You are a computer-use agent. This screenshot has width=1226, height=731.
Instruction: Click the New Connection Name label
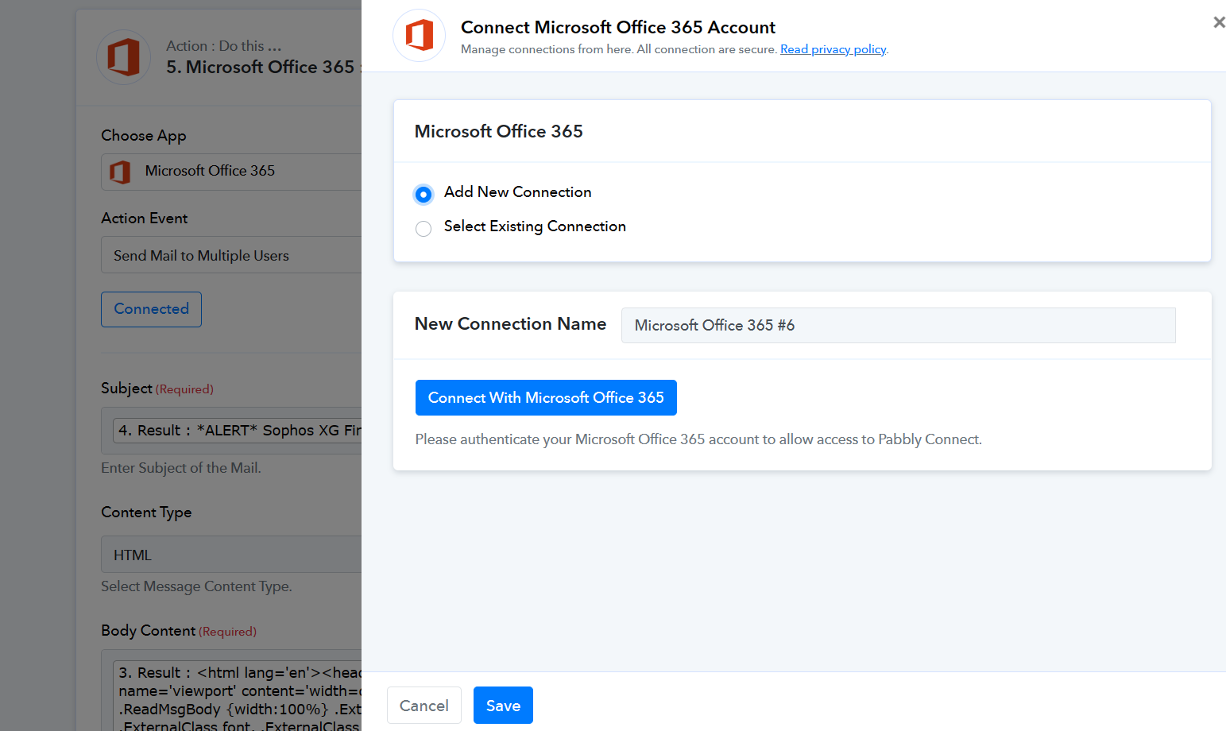pos(510,324)
